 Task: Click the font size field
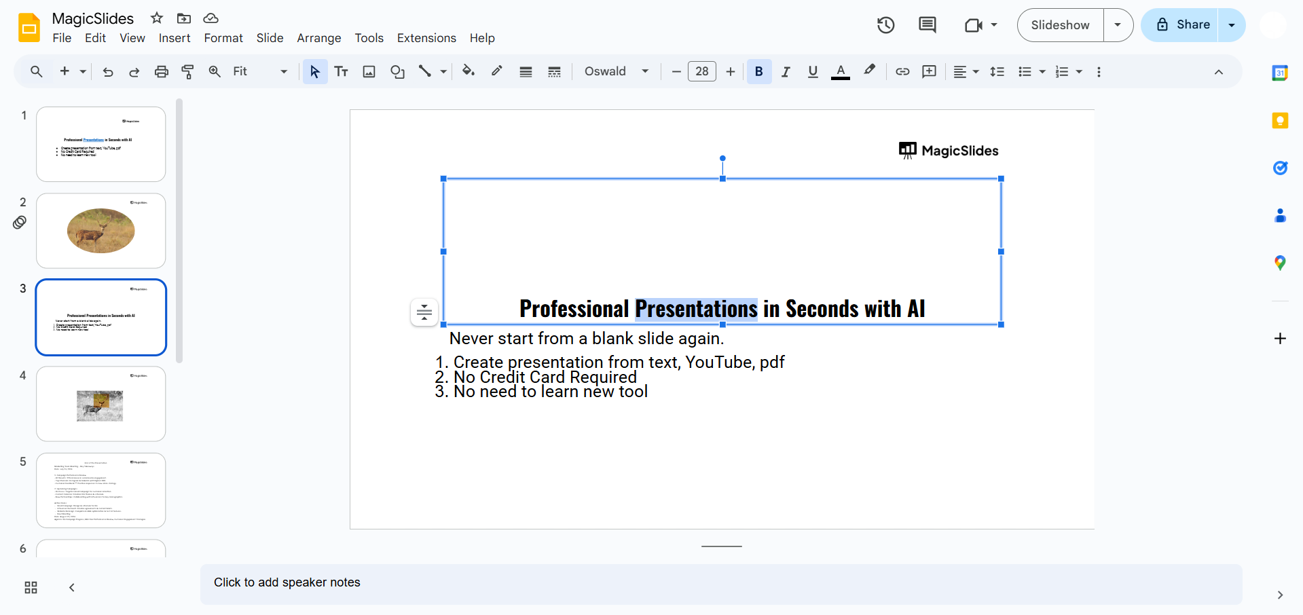pyautogui.click(x=702, y=71)
